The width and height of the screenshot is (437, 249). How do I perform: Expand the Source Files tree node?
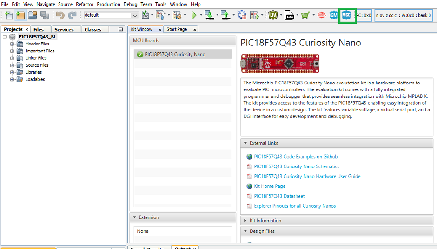(12, 65)
